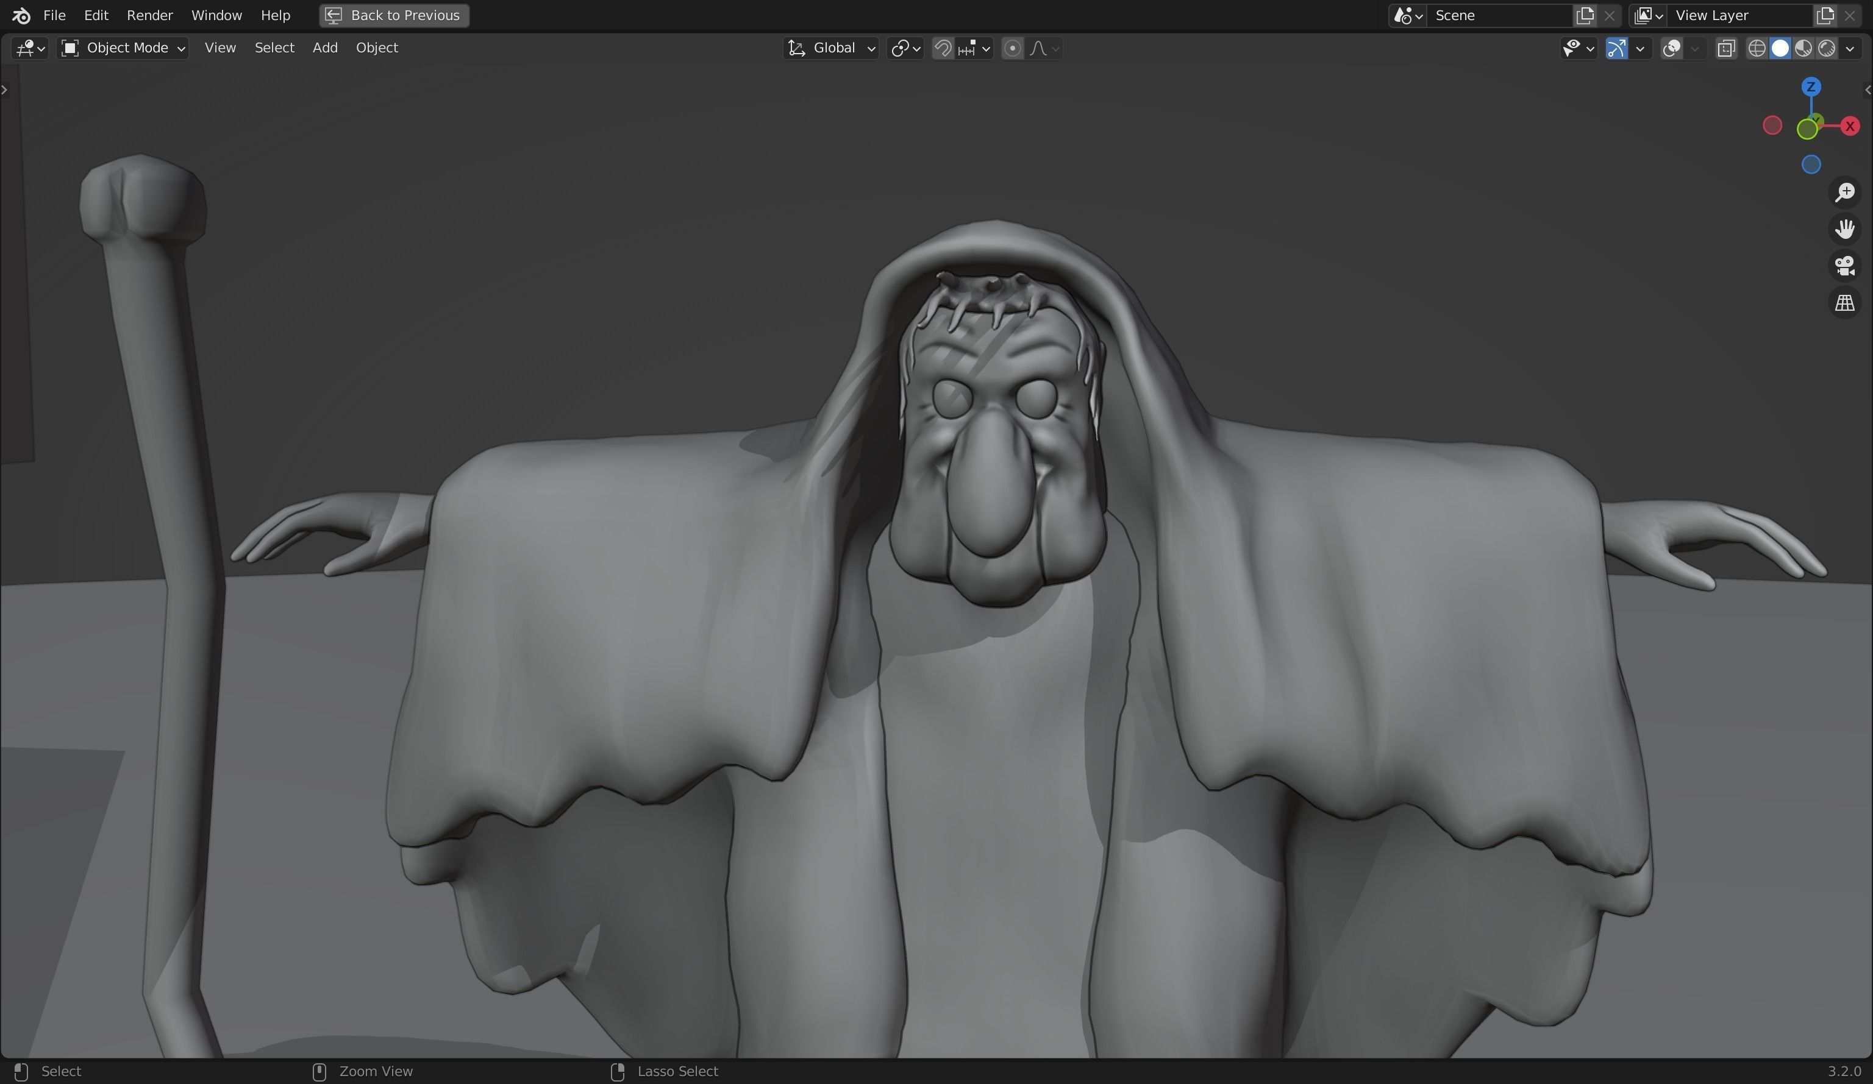Toggle X-ray display mode
Viewport: 1873px width, 1084px height.
(x=1726, y=48)
